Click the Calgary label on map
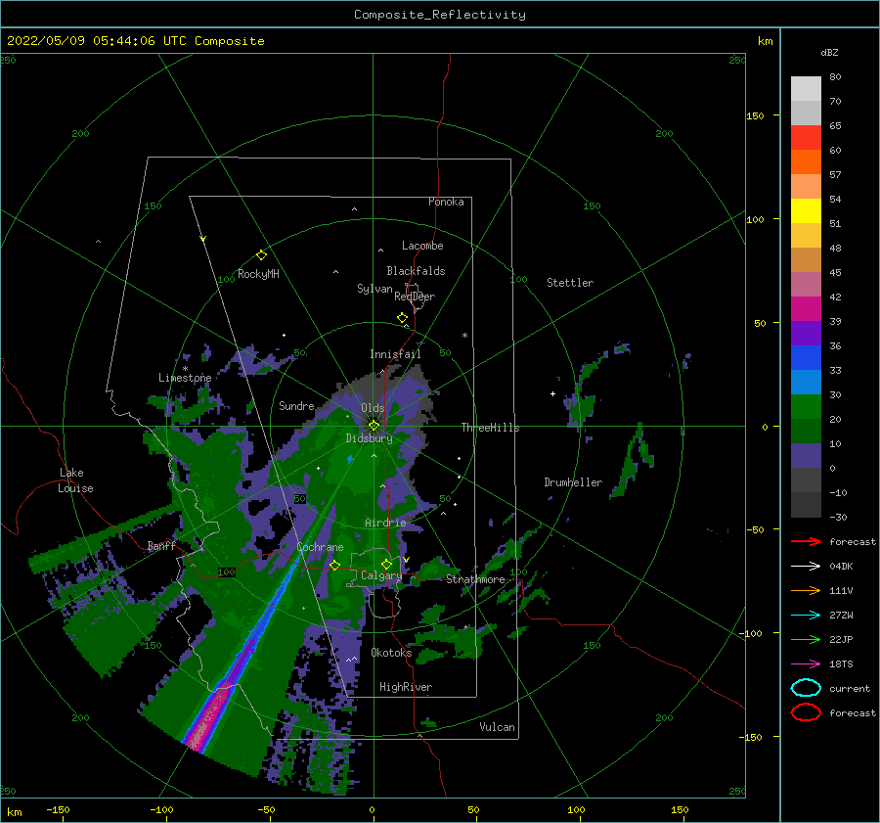This screenshot has height=823, width=880. click(x=381, y=575)
